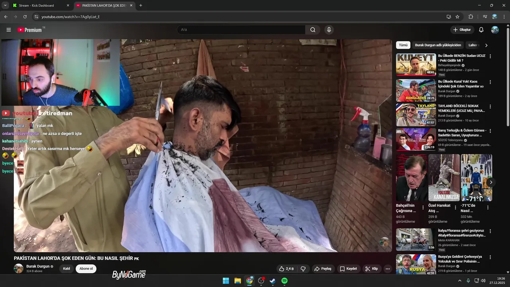This screenshot has height=287, width=510.
Task: Open browser extensions puzzle icon
Action: coord(471,17)
